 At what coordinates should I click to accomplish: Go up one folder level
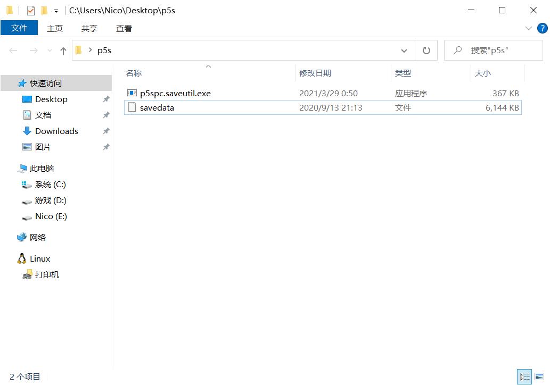coord(63,51)
